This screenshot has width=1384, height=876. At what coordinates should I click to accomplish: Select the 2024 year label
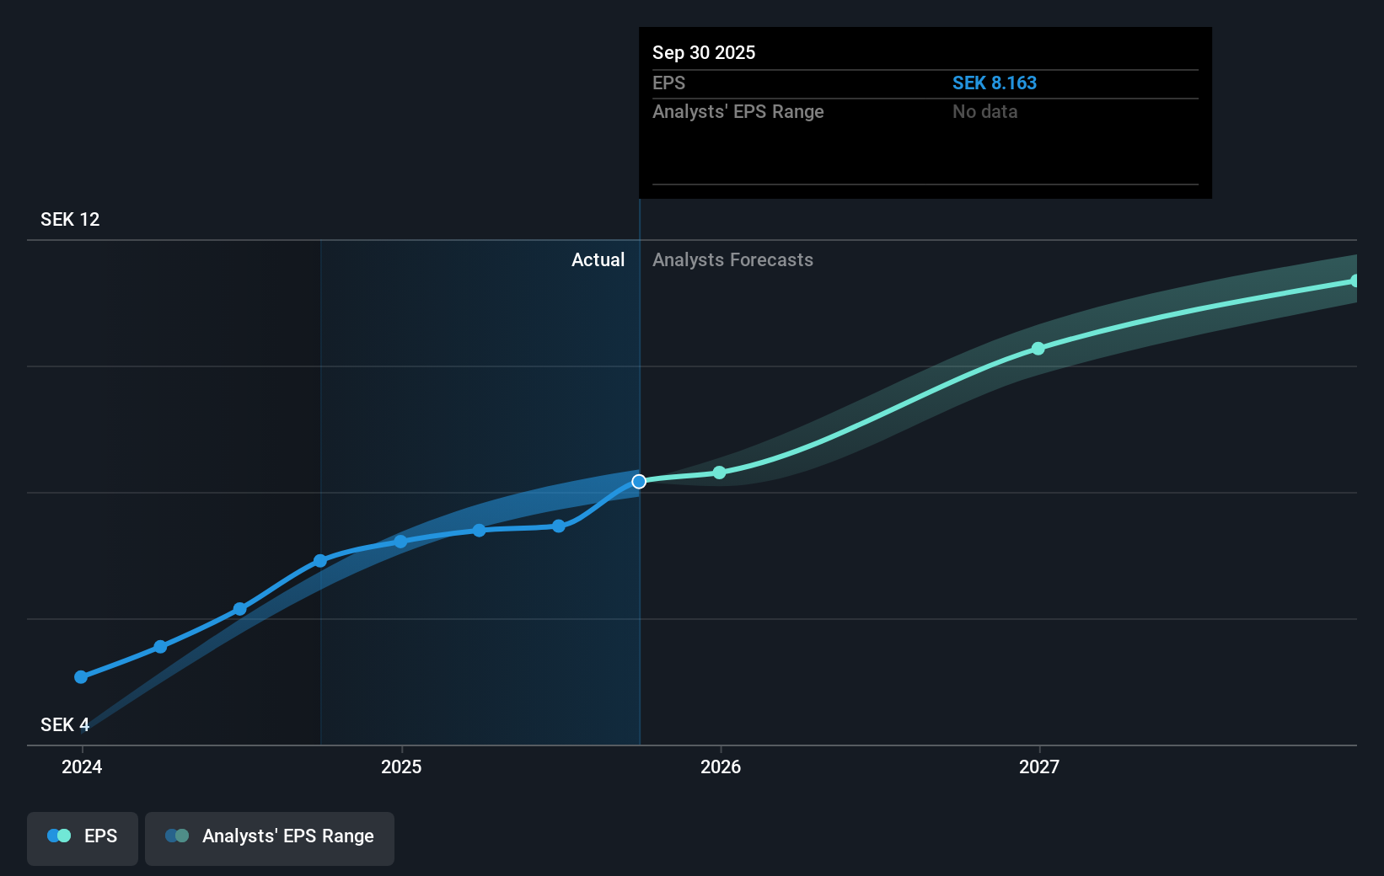[x=80, y=767]
